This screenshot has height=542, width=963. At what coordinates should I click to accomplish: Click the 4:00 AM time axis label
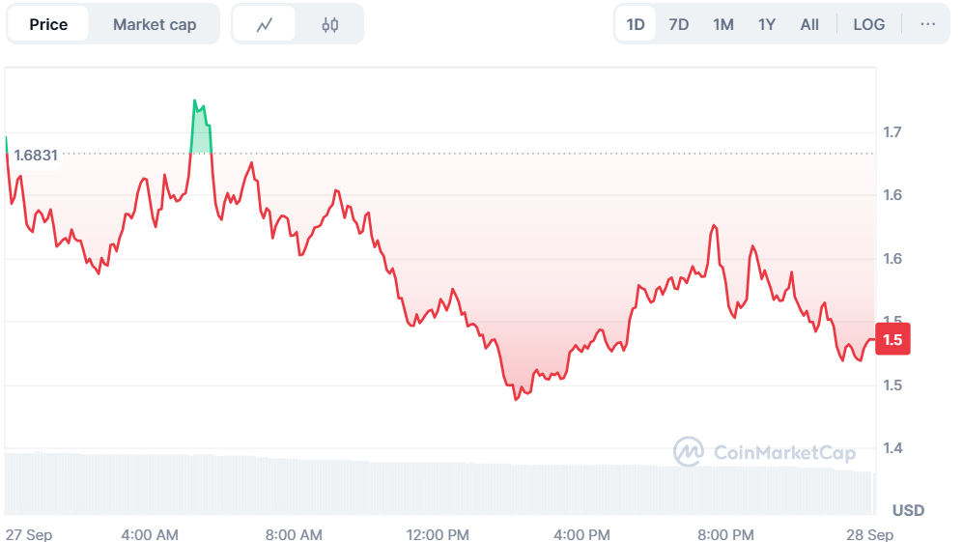(x=150, y=534)
